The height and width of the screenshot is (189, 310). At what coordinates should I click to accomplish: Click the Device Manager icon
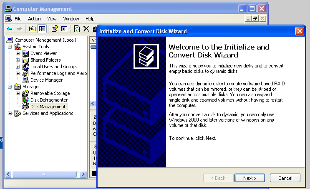(x=25, y=80)
